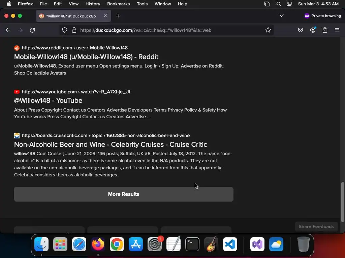This screenshot has width=345, height=258.
Task: Click the reddit.com user Mobile-Willow148 URL
Action: 74,48
